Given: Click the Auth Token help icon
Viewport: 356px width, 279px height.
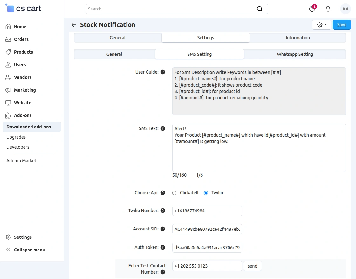Looking at the screenshot, I should coord(163,247).
